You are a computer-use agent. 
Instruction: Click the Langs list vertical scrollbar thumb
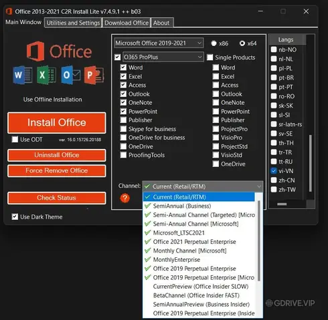310,163
